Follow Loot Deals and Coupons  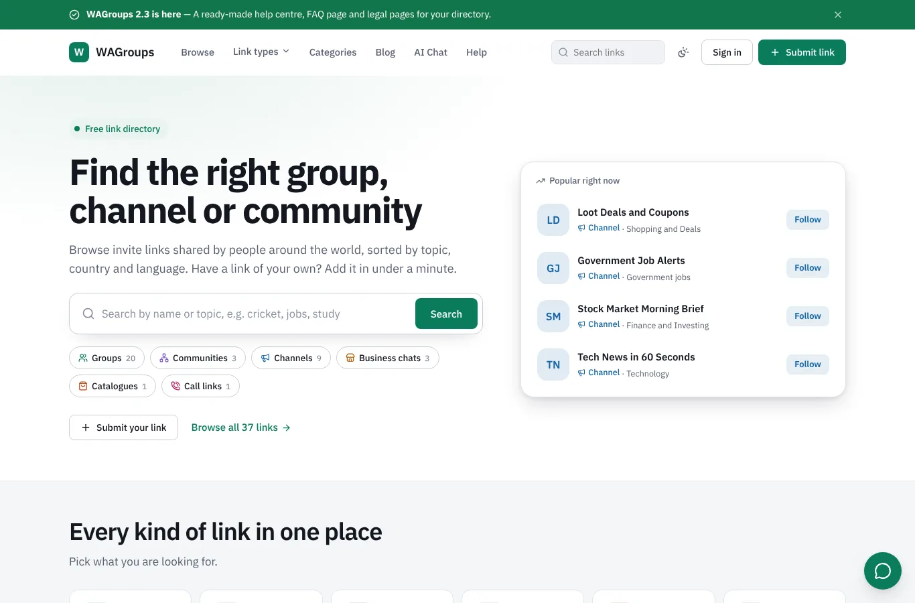pos(808,220)
